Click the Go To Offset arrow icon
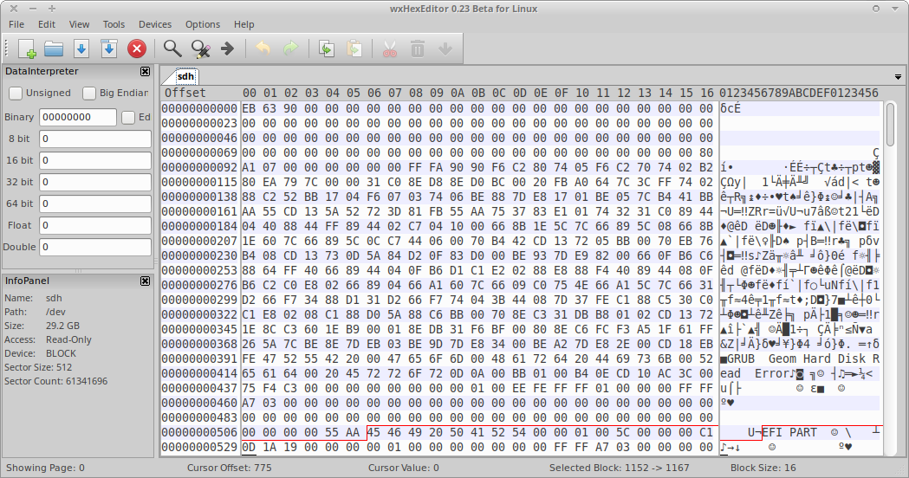 (228, 49)
